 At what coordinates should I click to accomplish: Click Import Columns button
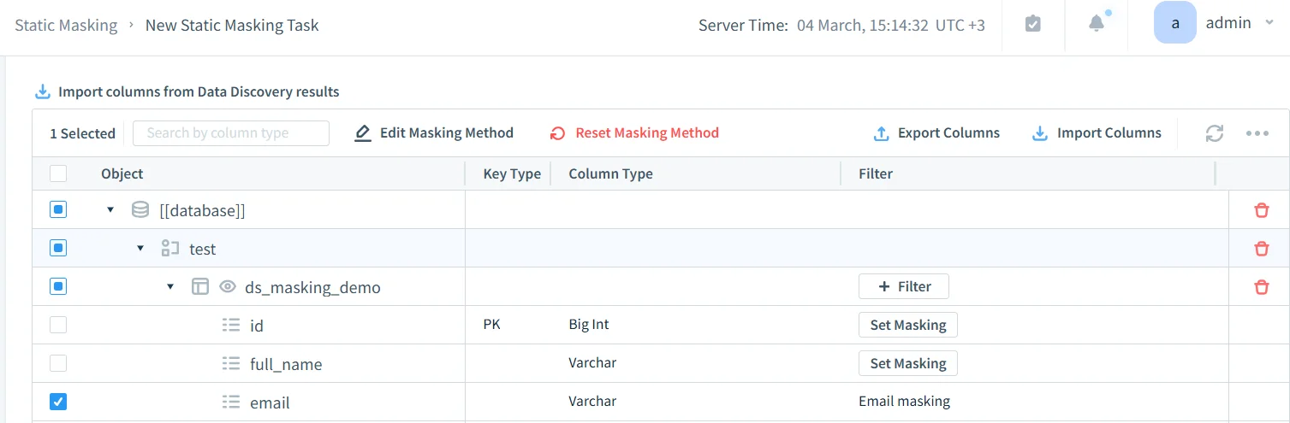coord(1097,132)
